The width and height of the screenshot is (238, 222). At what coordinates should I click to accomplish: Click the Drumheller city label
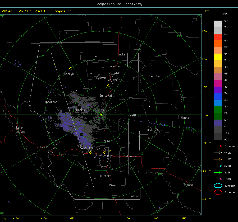tap(155, 130)
